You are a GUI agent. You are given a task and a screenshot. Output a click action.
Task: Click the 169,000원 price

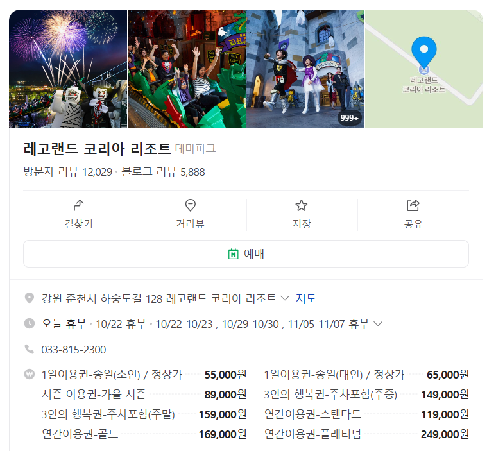point(223,434)
